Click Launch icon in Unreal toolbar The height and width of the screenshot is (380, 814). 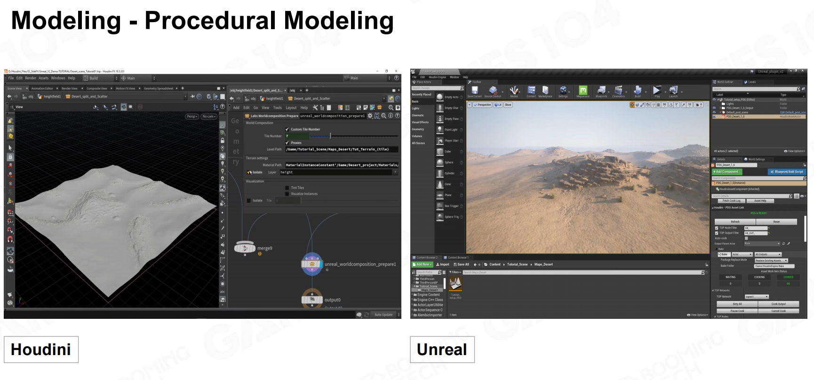coord(673,91)
